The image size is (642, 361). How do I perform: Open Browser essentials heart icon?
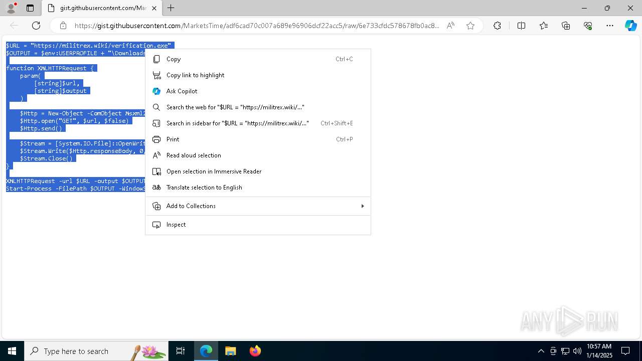click(588, 26)
